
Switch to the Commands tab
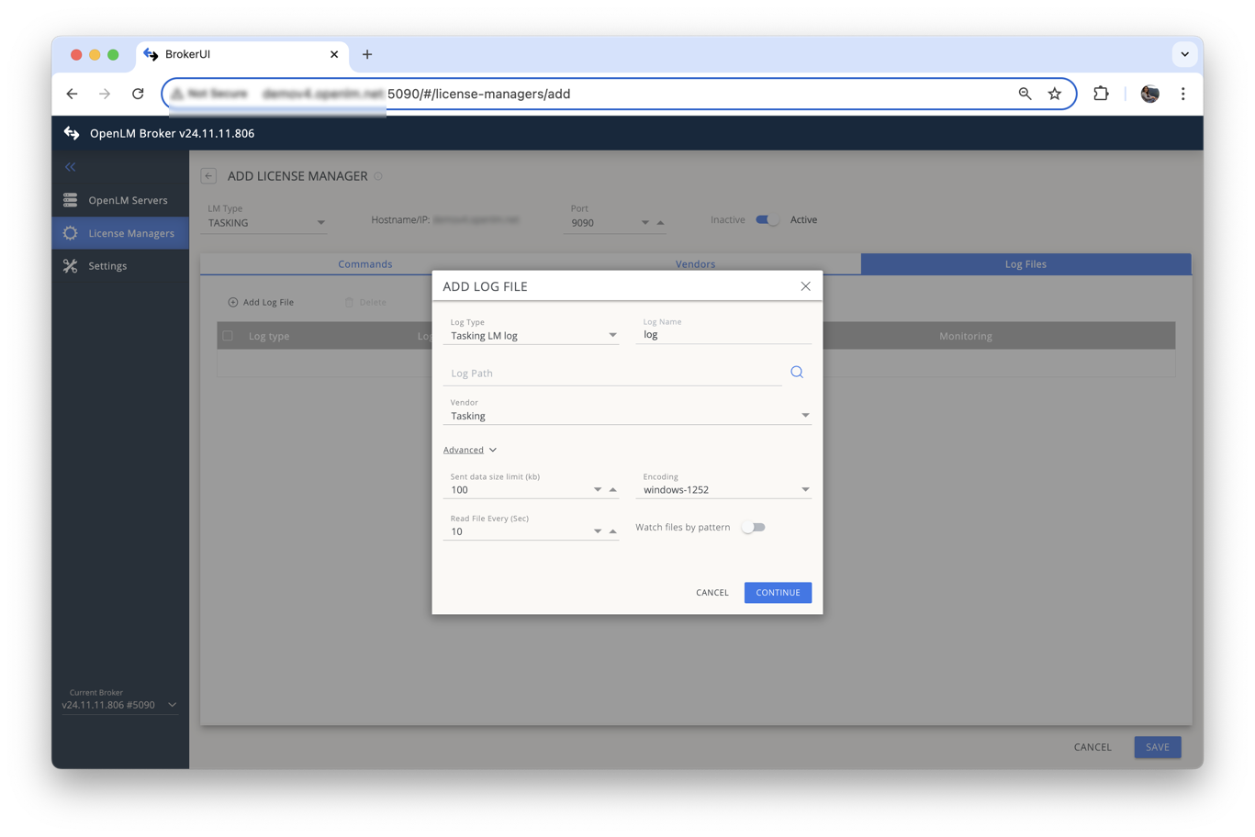pos(365,263)
